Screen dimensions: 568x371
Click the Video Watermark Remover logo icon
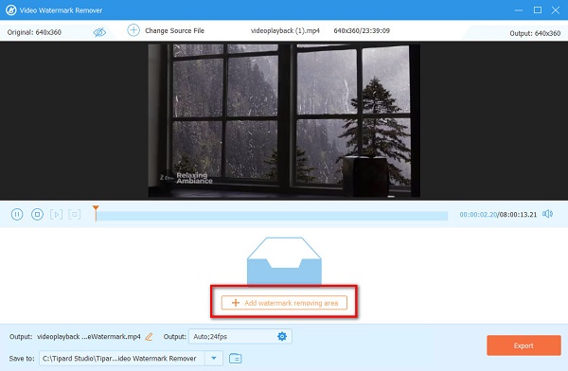10,10
